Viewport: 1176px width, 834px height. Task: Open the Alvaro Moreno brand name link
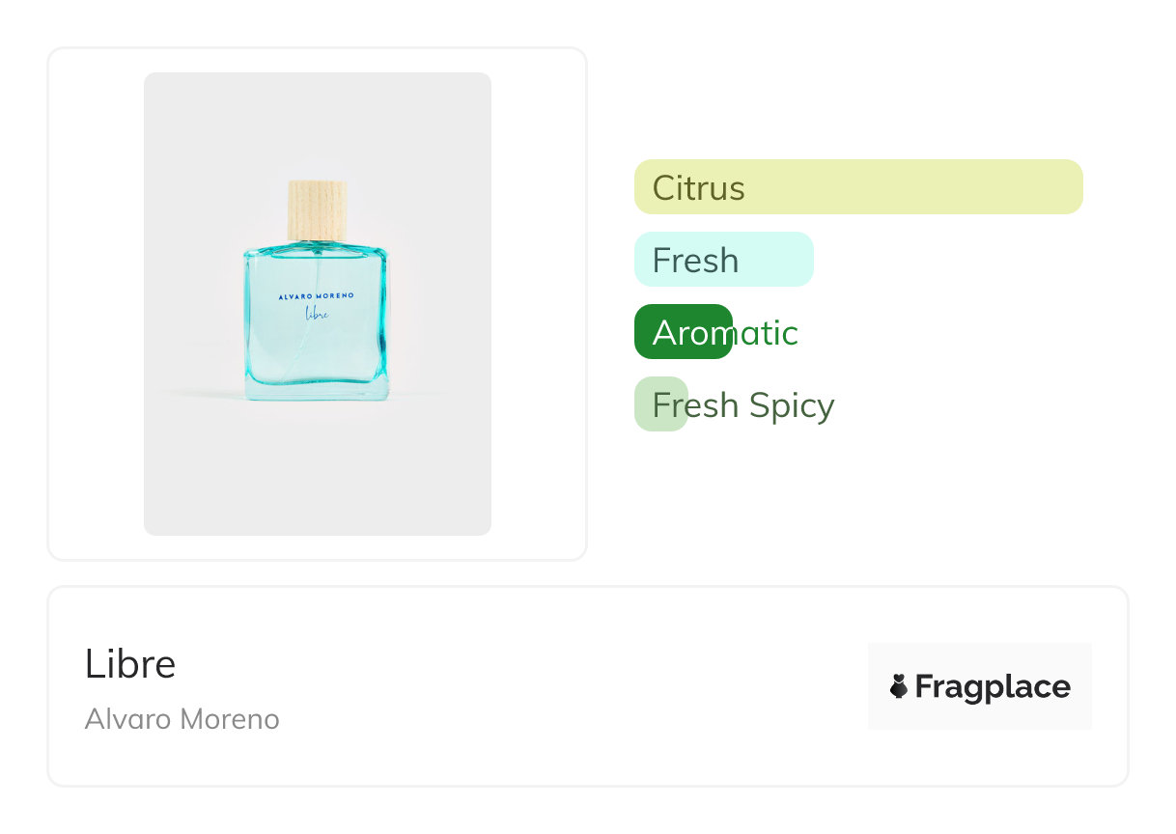(182, 719)
